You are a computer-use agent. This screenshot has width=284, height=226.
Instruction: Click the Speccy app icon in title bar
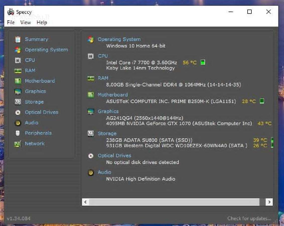pos(11,12)
